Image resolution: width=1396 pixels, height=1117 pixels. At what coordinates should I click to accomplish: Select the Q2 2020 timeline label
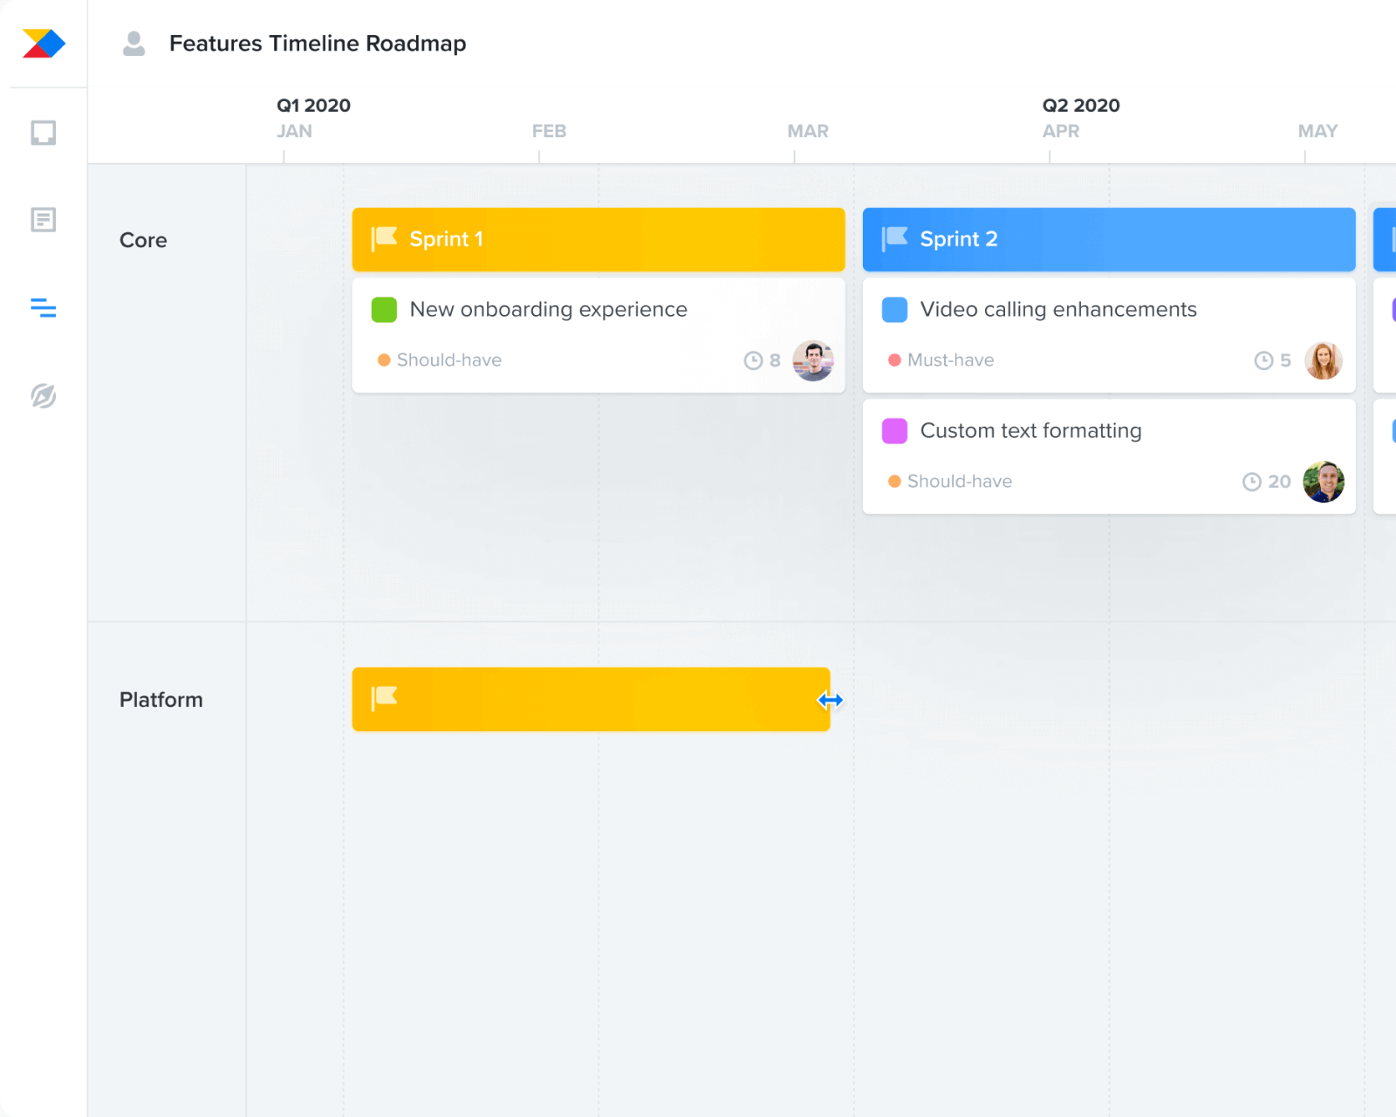(1081, 105)
